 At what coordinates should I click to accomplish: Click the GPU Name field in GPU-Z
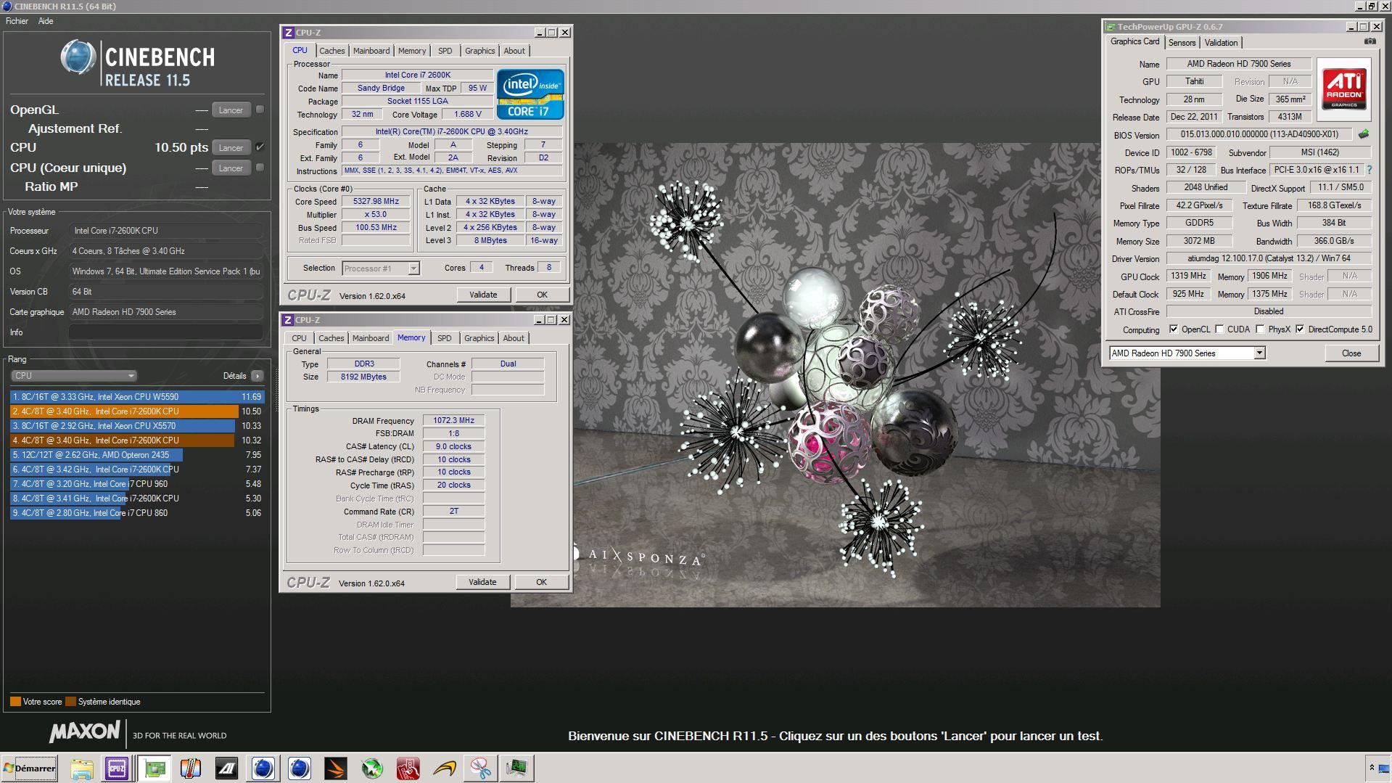click(x=1239, y=64)
